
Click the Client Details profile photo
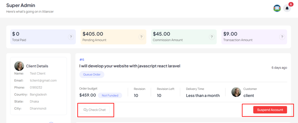pos(19,66)
